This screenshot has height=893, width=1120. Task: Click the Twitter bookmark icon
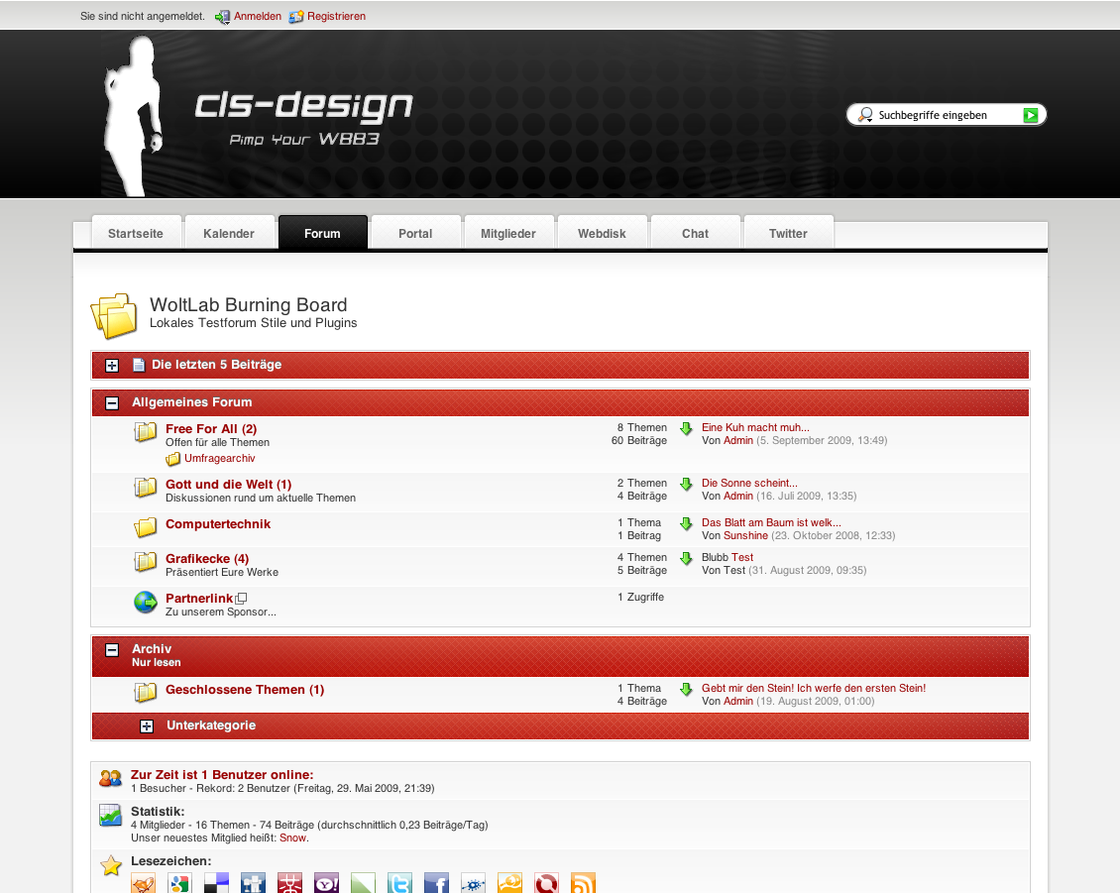[399, 883]
